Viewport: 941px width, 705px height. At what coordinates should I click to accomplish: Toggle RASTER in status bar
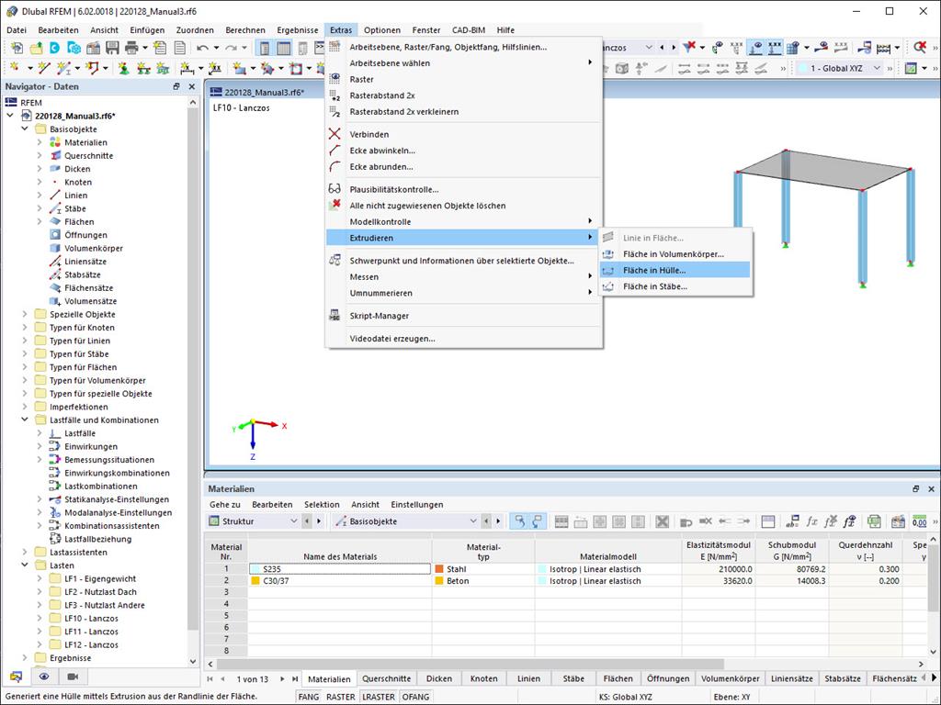click(340, 697)
